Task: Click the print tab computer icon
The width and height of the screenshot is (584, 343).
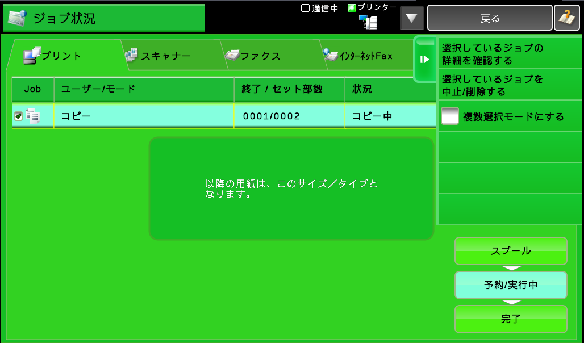Action: pyautogui.click(x=32, y=55)
